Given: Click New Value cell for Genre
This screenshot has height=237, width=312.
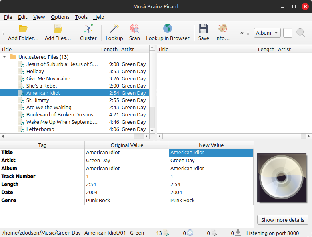Looking at the screenshot, I should click(211, 201).
